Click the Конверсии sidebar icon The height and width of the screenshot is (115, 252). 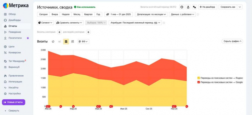[5, 53]
